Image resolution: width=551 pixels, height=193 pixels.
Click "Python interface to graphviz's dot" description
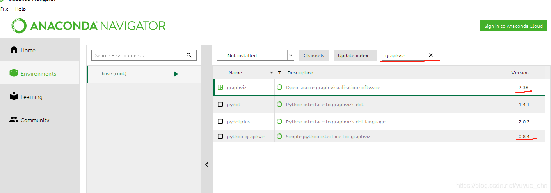(x=325, y=105)
